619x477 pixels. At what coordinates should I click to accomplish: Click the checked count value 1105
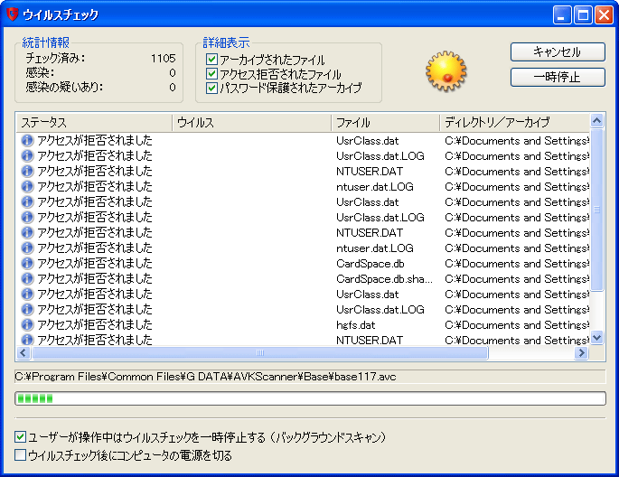coord(163,59)
